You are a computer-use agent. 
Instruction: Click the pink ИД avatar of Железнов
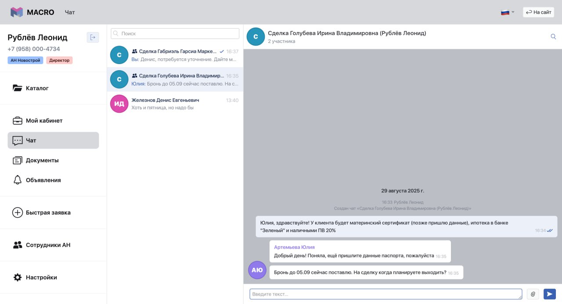(x=119, y=104)
